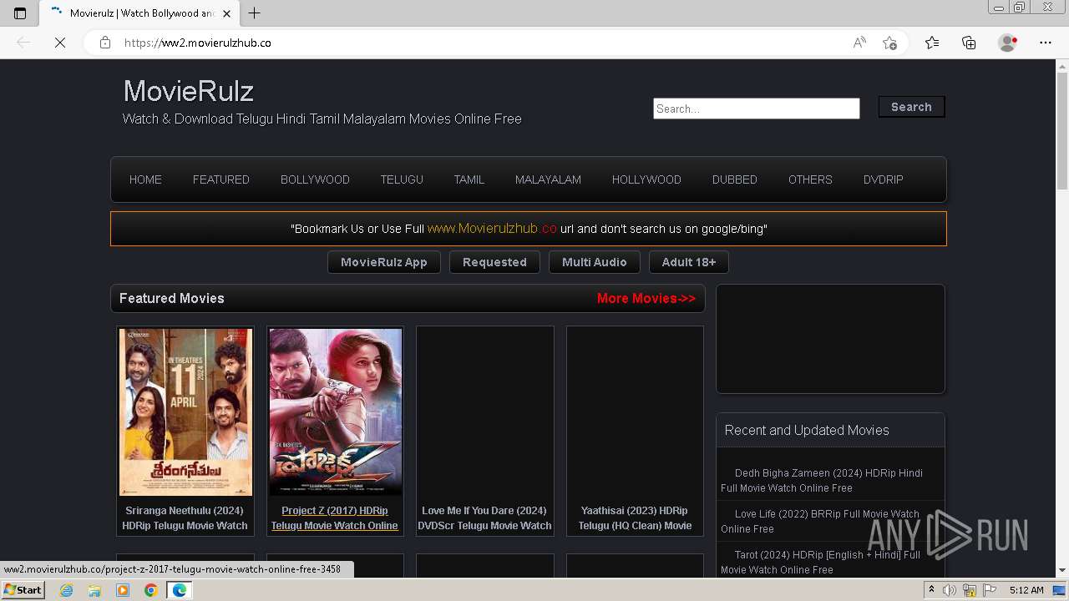The height and width of the screenshot is (601, 1069).
Task: Open the HOLLYWOOD category
Action: pos(646,179)
